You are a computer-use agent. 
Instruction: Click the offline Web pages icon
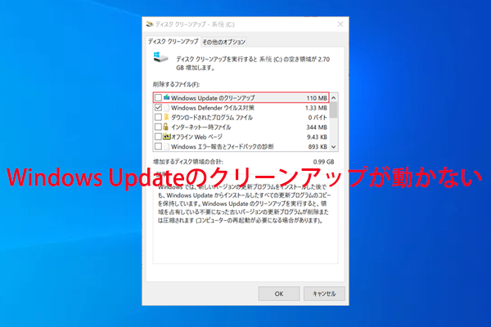(167, 137)
